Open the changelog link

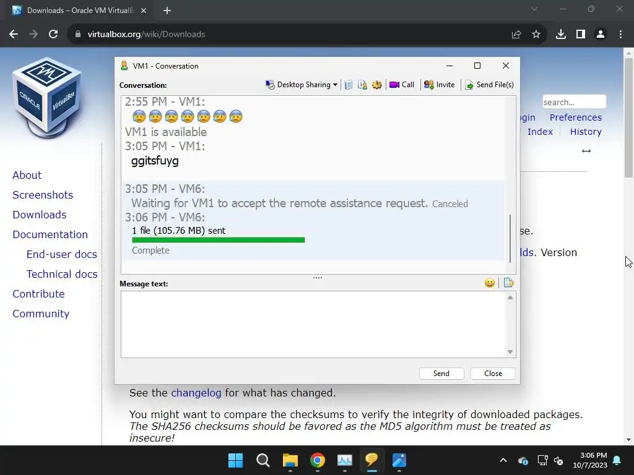196,393
